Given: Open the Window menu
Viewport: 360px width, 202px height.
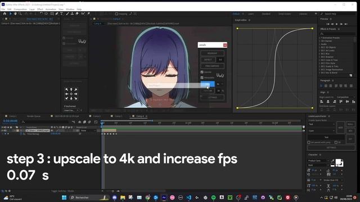Looking at the screenshot, I should (70, 10).
